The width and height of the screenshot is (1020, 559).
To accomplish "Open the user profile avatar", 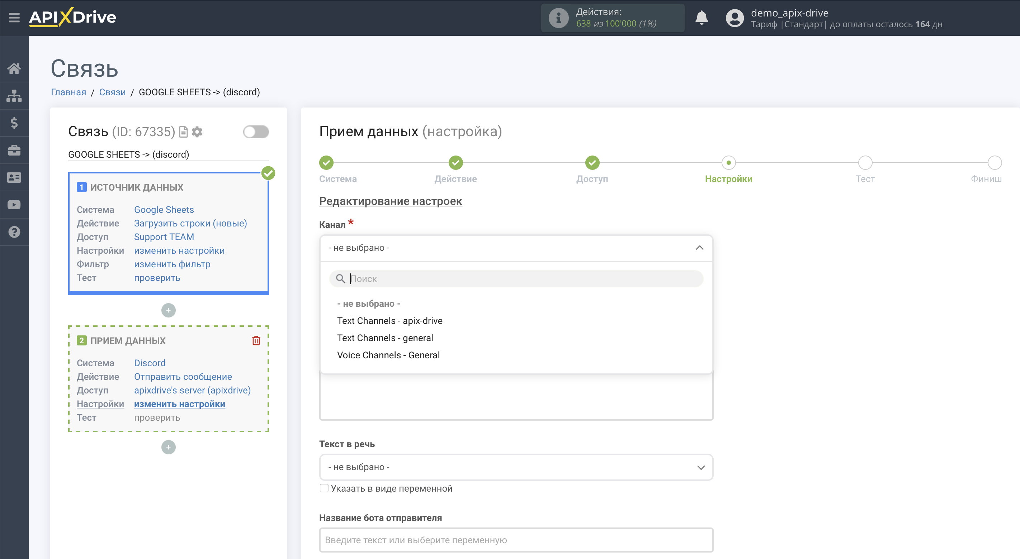I will pos(735,18).
